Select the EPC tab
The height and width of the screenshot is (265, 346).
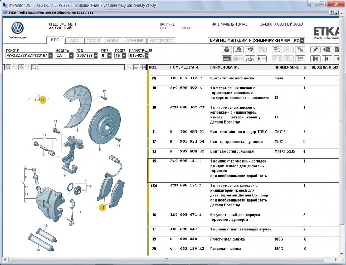[55, 40]
